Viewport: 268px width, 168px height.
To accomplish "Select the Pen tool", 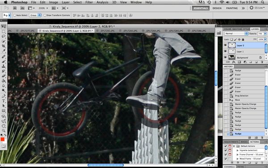I will pos(4,96).
